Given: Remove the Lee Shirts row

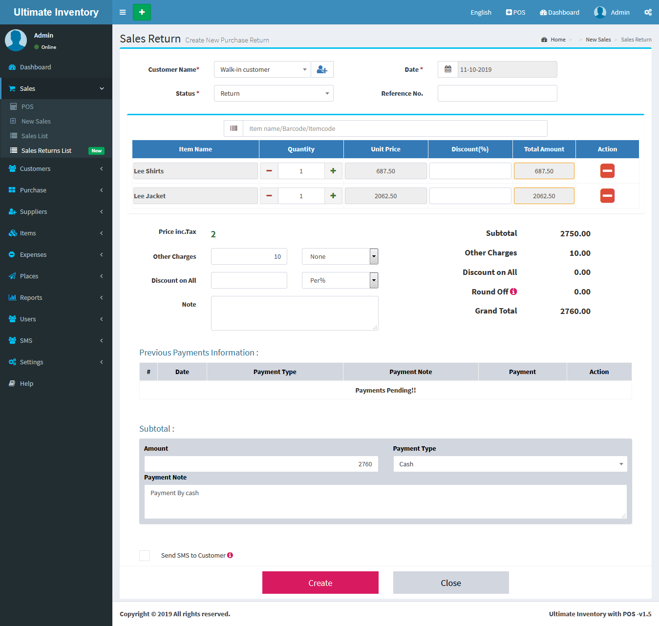Looking at the screenshot, I should (x=607, y=171).
